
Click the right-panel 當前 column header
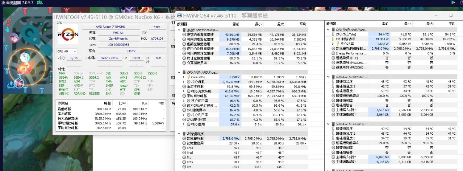click(x=379, y=24)
